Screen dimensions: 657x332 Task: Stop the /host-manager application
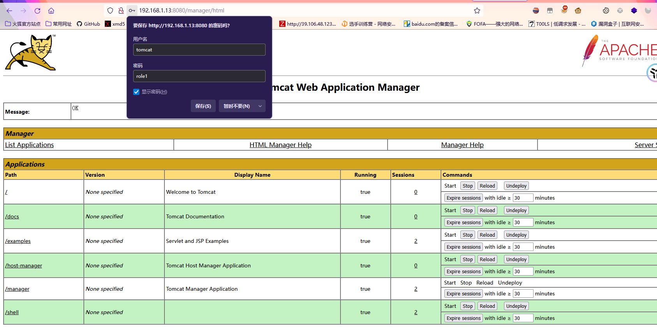[468, 260]
